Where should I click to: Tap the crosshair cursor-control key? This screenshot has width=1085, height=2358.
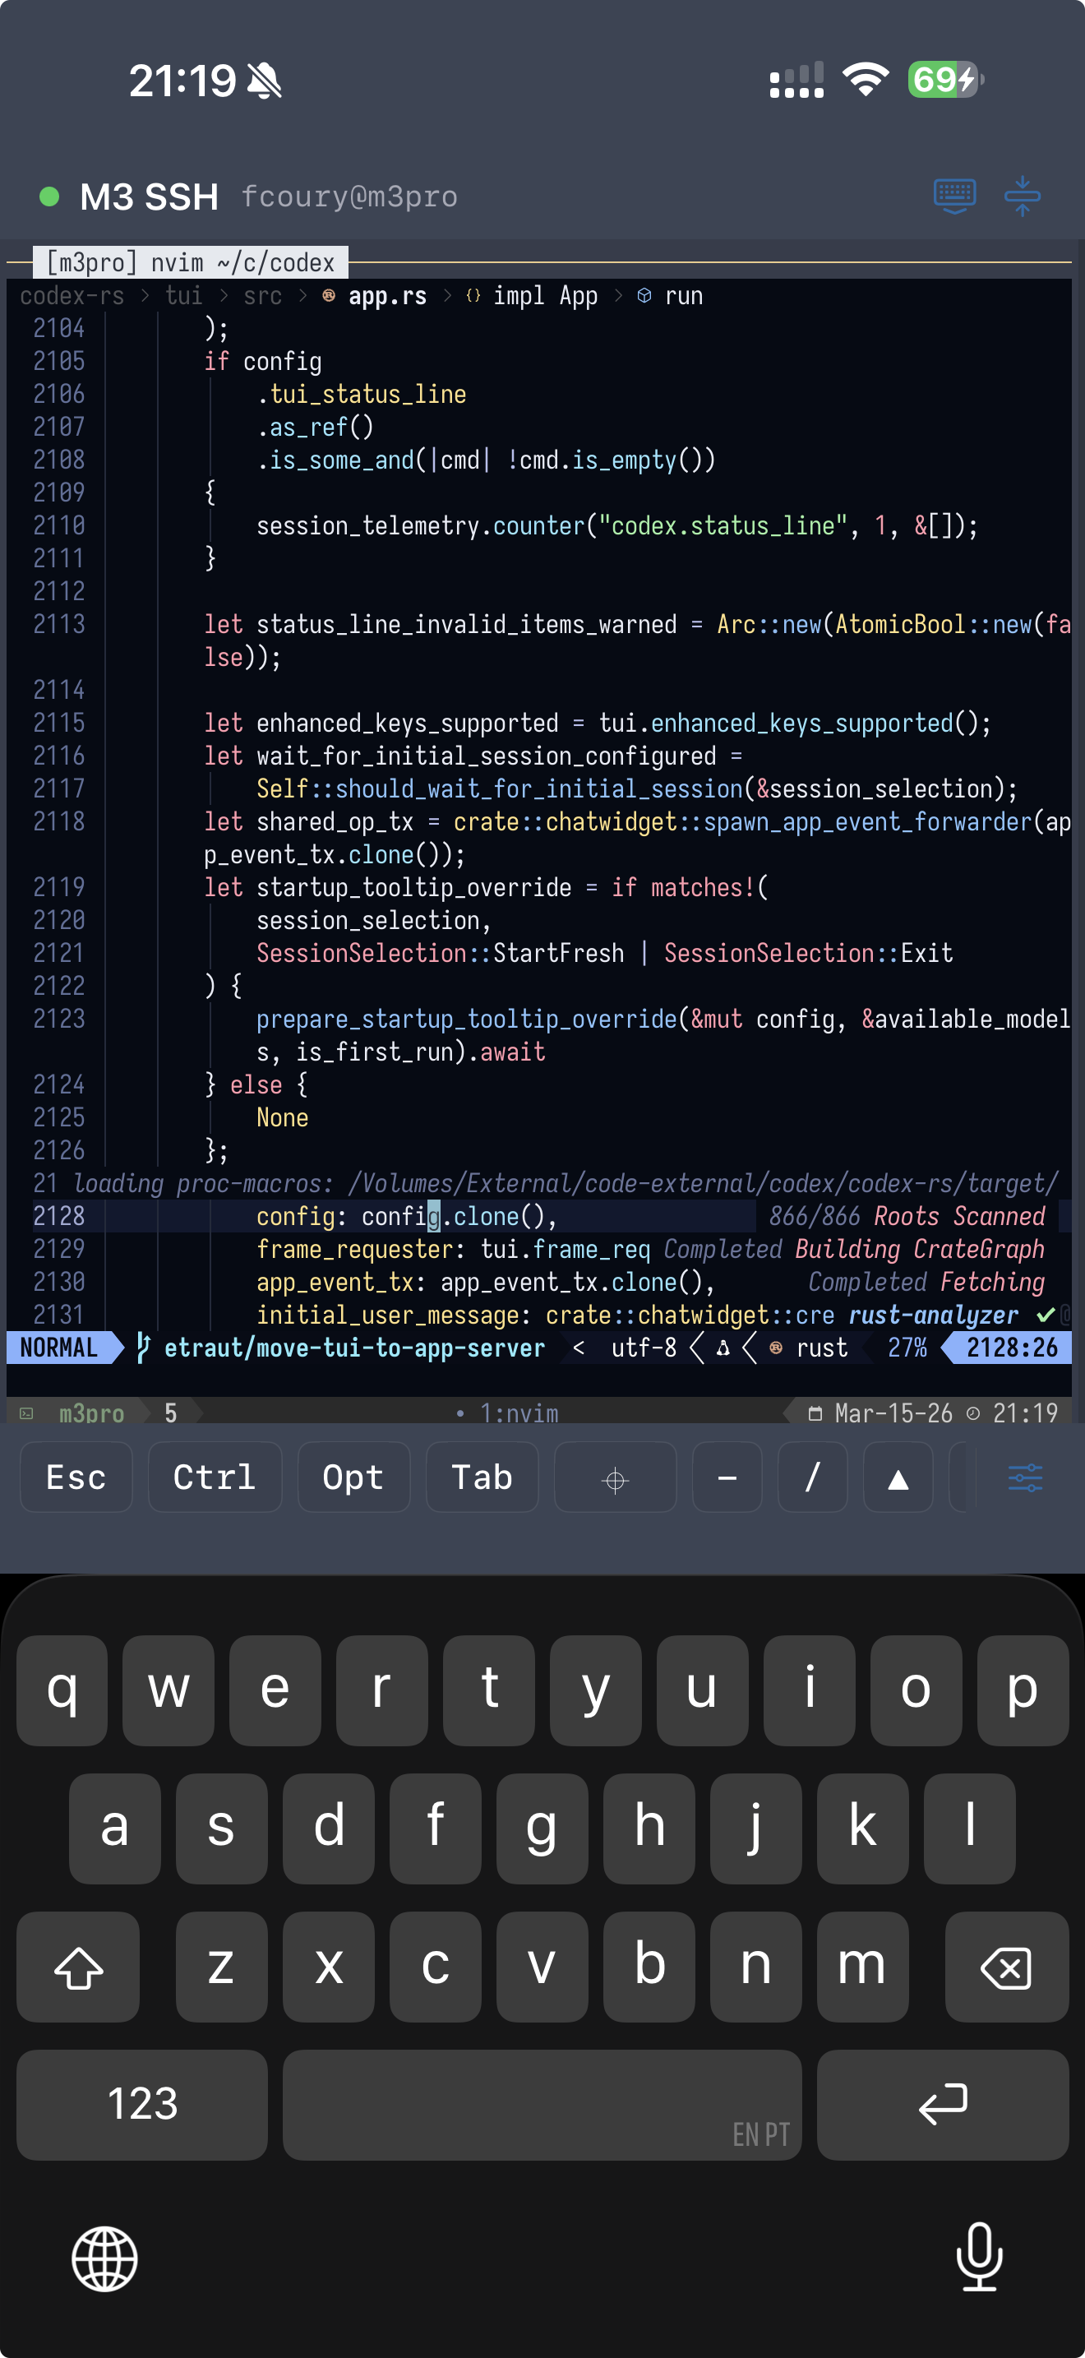click(615, 1477)
